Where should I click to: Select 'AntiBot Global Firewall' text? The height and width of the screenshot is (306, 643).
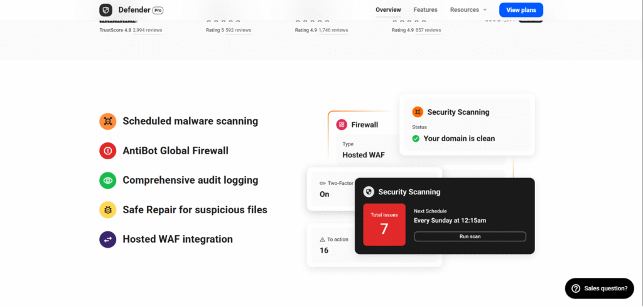pos(176,150)
